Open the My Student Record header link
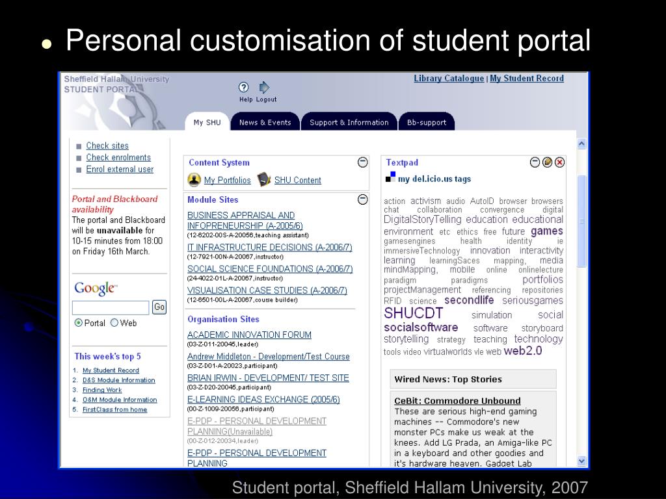Screen dimensions: 666x499 point(527,79)
